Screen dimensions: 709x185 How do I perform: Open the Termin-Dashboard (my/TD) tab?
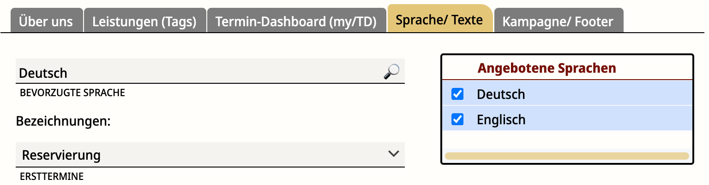tap(296, 21)
